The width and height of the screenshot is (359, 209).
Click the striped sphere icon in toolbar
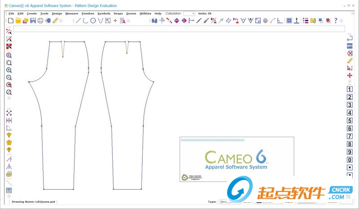pyautogui.click(x=265, y=21)
